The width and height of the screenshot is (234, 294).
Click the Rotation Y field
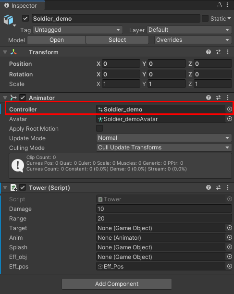pyautogui.click(x=167, y=74)
